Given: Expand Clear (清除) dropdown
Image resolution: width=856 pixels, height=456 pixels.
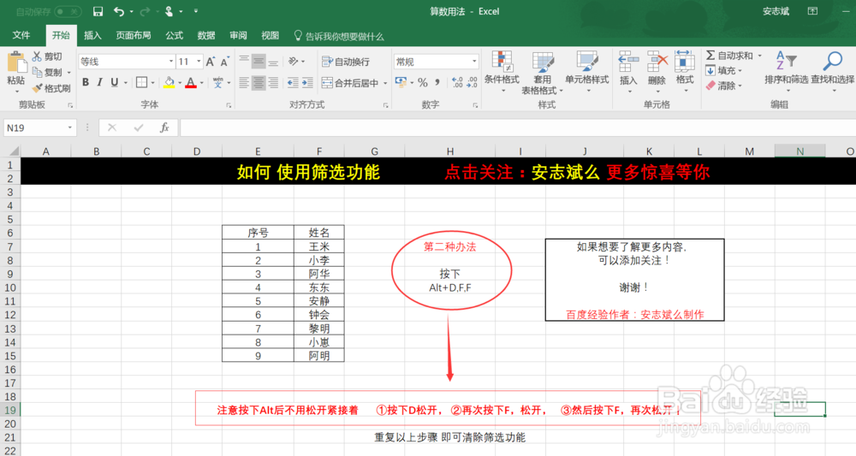Looking at the screenshot, I should 740,86.
